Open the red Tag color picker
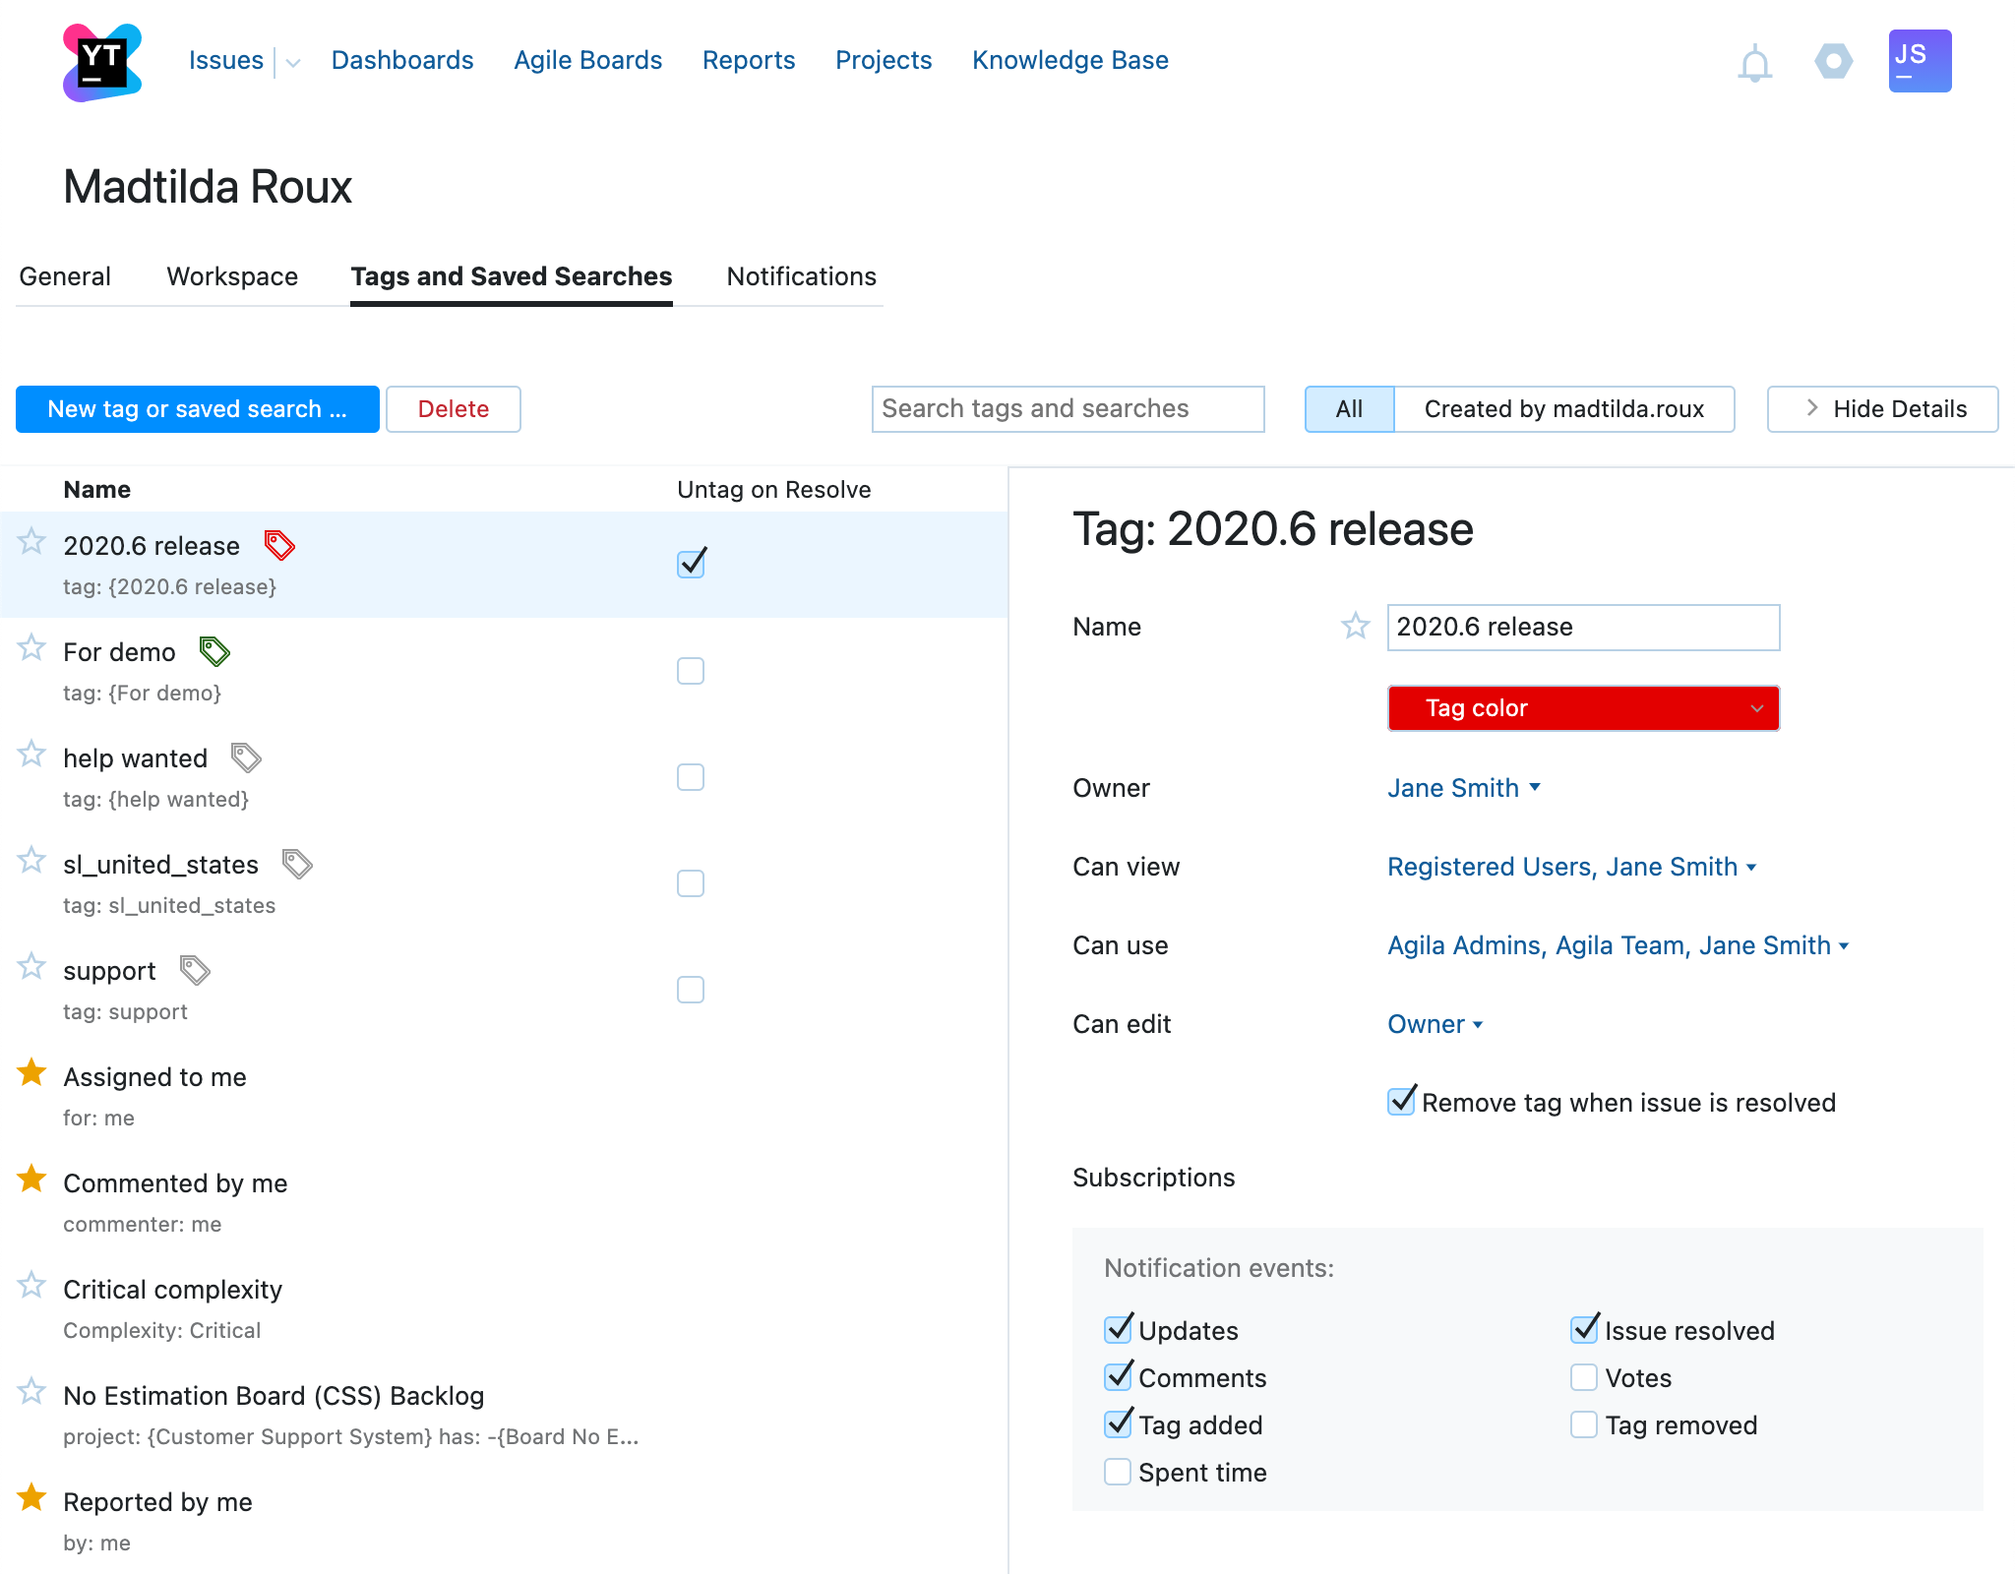This screenshot has height=1574, width=2015. (1582, 707)
